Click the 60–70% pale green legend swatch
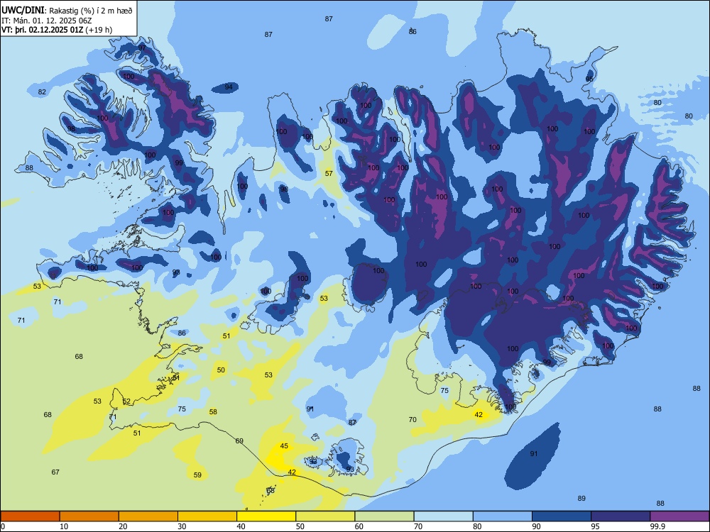 [384, 516]
